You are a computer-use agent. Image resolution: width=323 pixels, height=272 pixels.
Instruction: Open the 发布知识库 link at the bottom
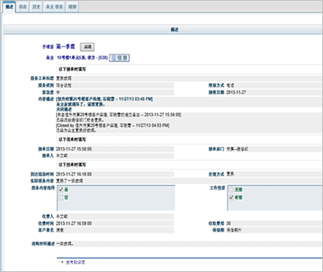pos(75,262)
